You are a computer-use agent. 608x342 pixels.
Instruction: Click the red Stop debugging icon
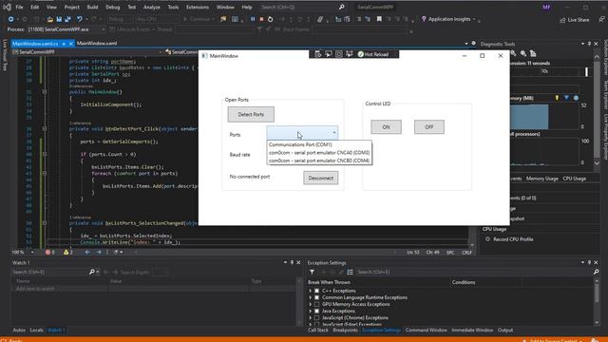pos(261,19)
